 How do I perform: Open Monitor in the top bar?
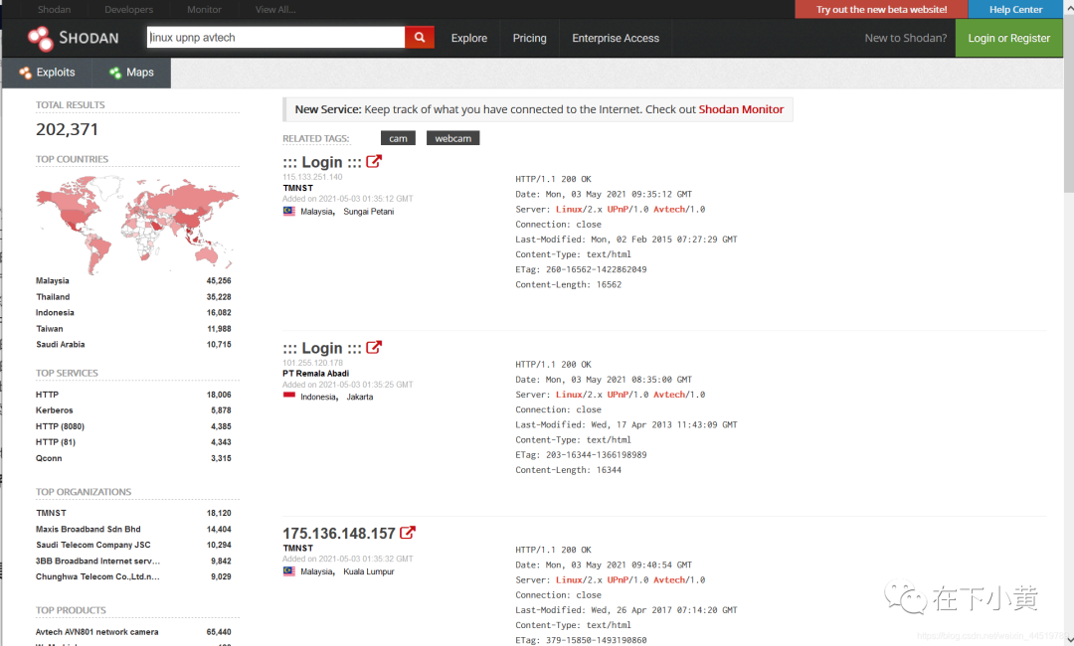pyautogui.click(x=204, y=10)
